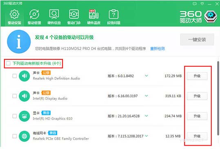Tick the Realtek PCIe GBE Family Controller checkbox
This screenshot has height=149, width=220.
tap(15, 136)
